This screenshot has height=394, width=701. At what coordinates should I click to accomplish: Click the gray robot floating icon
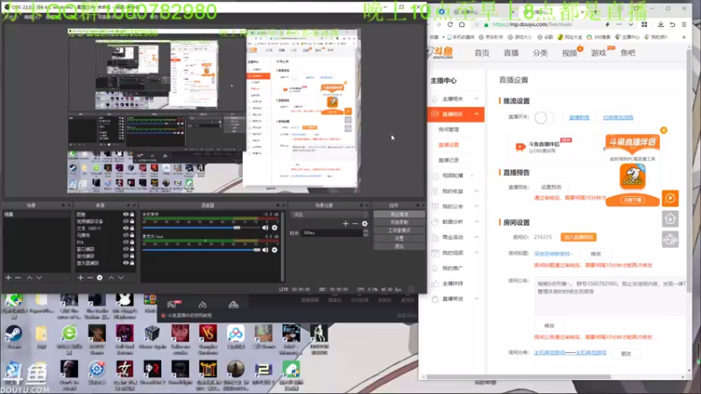pos(669,239)
